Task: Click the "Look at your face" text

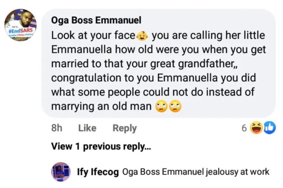Action: point(93,36)
